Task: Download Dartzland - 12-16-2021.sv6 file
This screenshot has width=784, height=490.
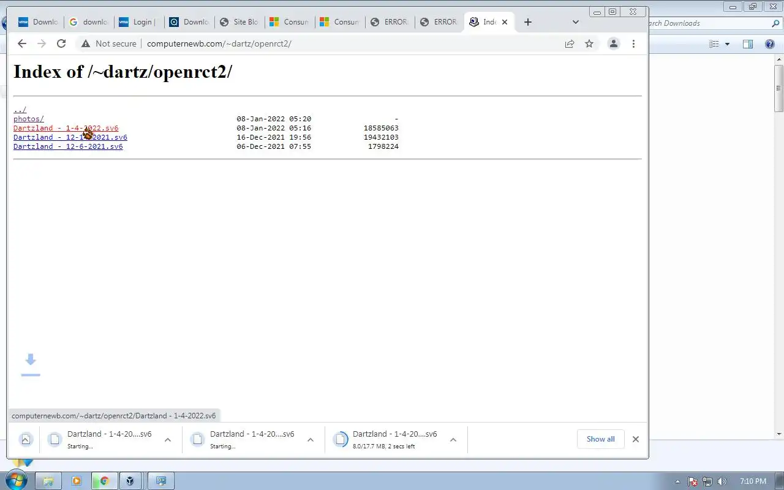Action: pos(70,137)
